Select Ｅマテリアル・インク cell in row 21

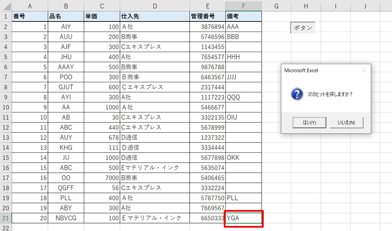tap(155, 218)
